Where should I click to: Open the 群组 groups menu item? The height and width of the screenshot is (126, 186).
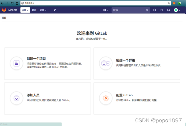(34, 10)
